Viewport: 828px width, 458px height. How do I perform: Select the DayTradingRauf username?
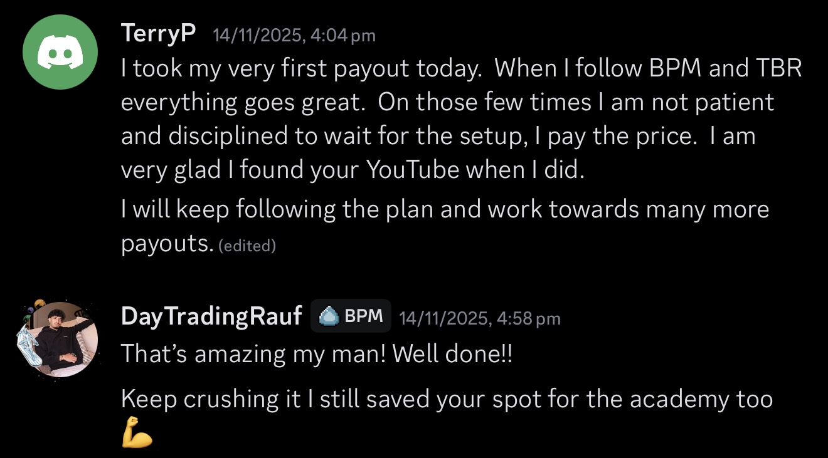(211, 316)
